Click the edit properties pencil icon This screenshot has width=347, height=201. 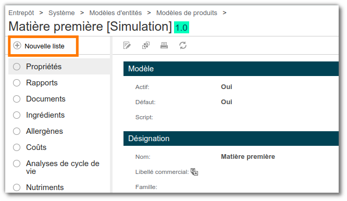tap(127, 45)
